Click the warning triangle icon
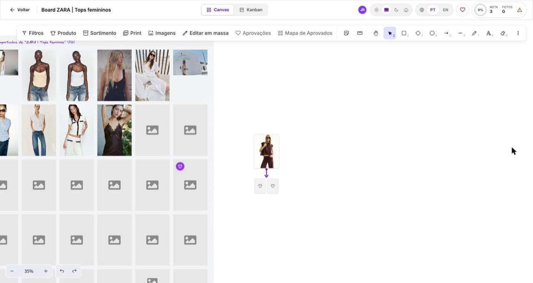Image resolution: width=533 pixels, height=283 pixels. click(x=519, y=10)
